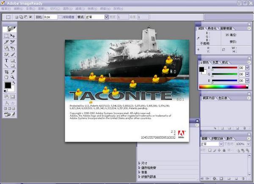Switch to the 最佳化 tab
The width and height of the screenshot is (254, 184).
(212, 28)
